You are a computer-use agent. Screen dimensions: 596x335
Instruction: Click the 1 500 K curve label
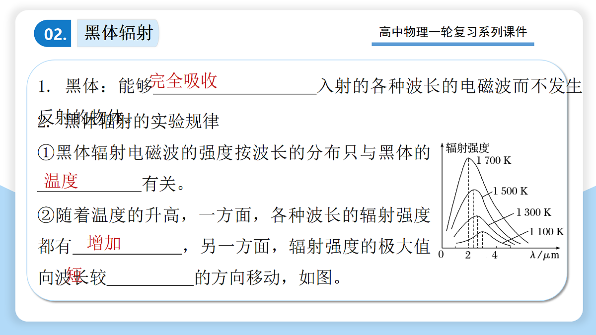coord(511,191)
